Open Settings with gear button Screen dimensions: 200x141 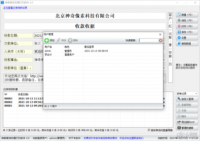click(187, 38)
